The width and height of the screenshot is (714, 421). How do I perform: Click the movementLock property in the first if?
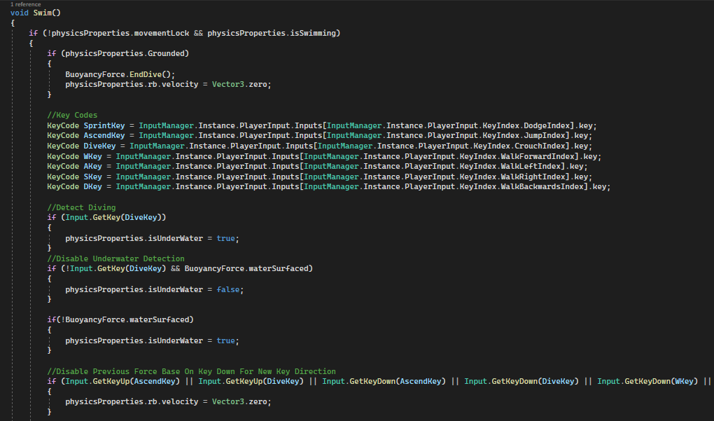point(161,33)
